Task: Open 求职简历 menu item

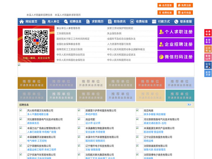Action: (x=98, y=21)
